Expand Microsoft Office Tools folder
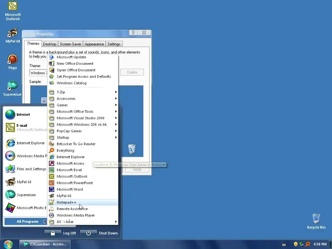 pos(83,112)
